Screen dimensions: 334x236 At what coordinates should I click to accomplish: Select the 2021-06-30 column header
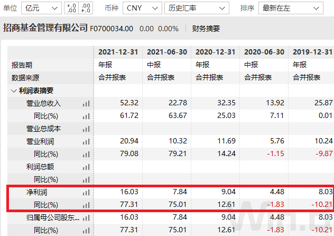point(167,52)
